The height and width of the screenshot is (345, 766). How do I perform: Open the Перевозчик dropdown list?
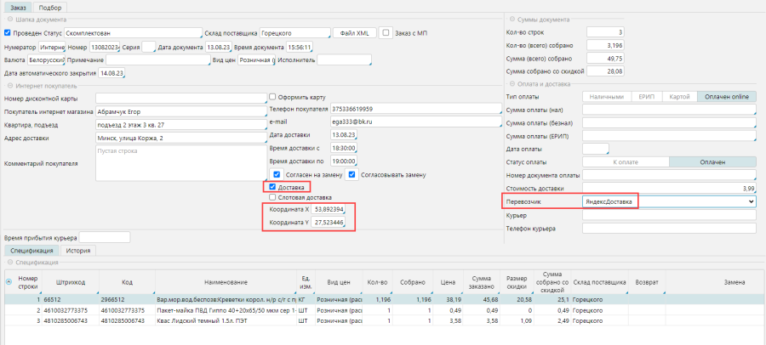[x=749, y=201]
